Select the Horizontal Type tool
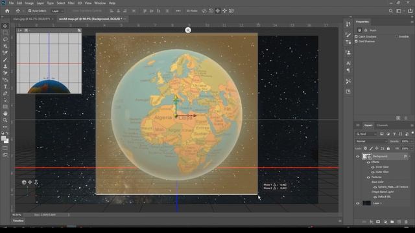The width and height of the screenshot is (415, 233). pyautogui.click(x=5, y=87)
